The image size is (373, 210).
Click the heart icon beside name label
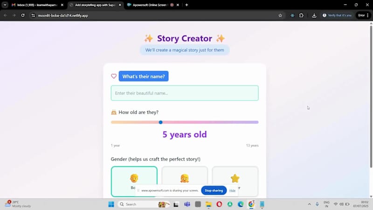(114, 76)
